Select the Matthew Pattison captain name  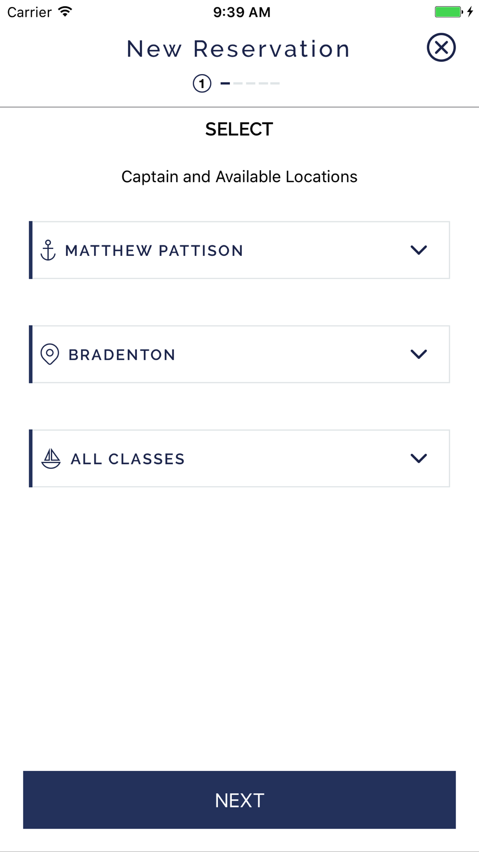tap(154, 251)
